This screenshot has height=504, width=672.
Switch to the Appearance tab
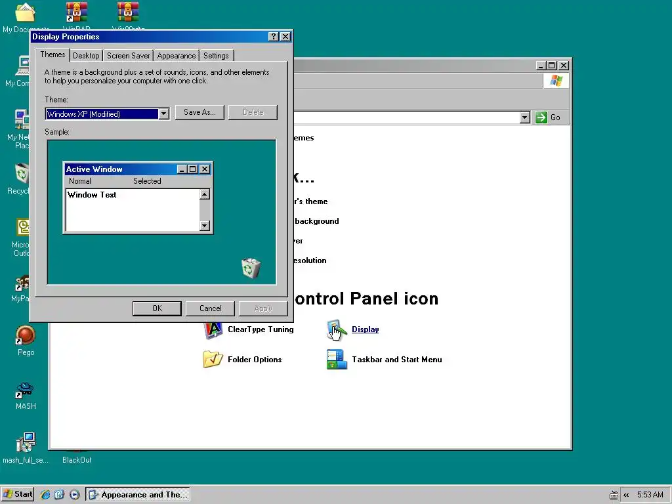(176, 56)
